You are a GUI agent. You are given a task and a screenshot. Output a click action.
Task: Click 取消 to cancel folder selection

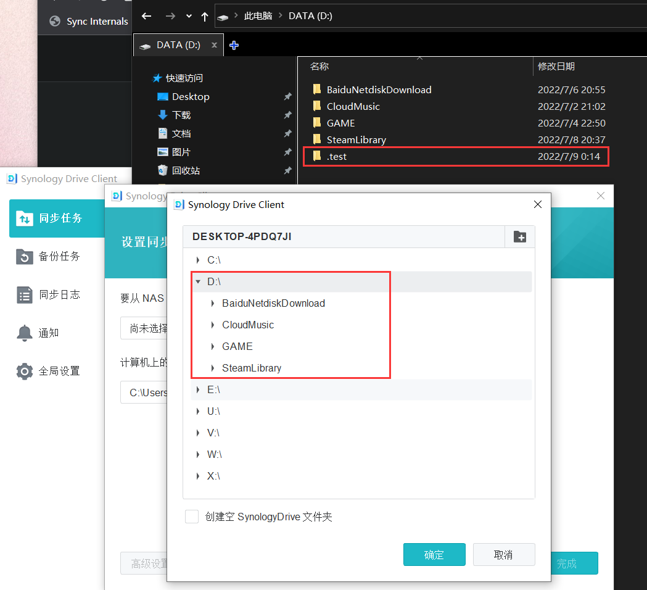pos(504,554)
